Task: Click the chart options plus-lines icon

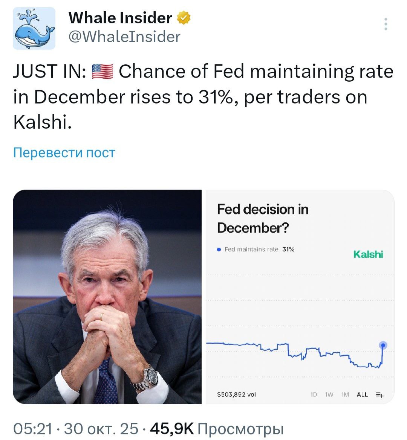Action: tap(379, 394)
